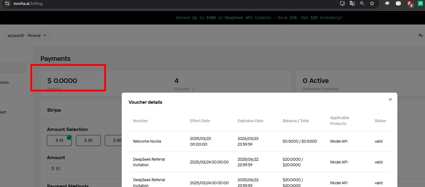This screenshot has width=425, height=187.
Task: Close the Voucher details dialog
Action: [390, 99]
